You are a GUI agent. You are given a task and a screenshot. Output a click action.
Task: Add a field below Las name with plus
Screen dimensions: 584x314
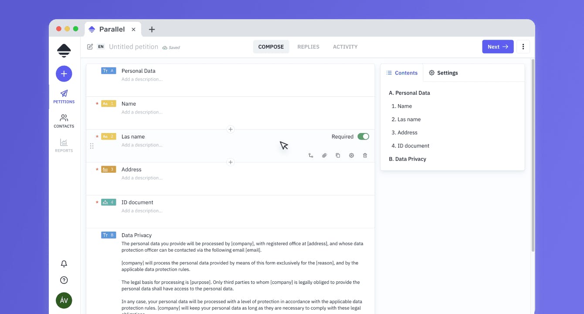tap(231, 162)
